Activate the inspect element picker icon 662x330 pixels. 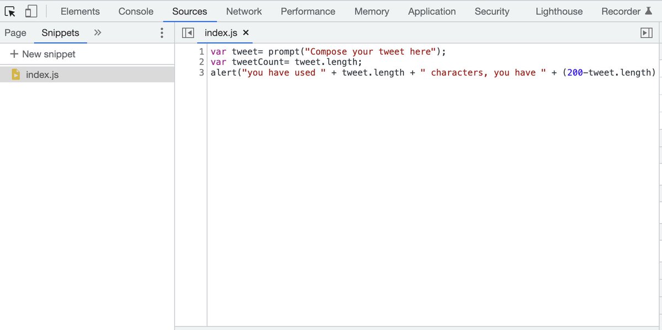pyautogui.click(x=10, y=11)
